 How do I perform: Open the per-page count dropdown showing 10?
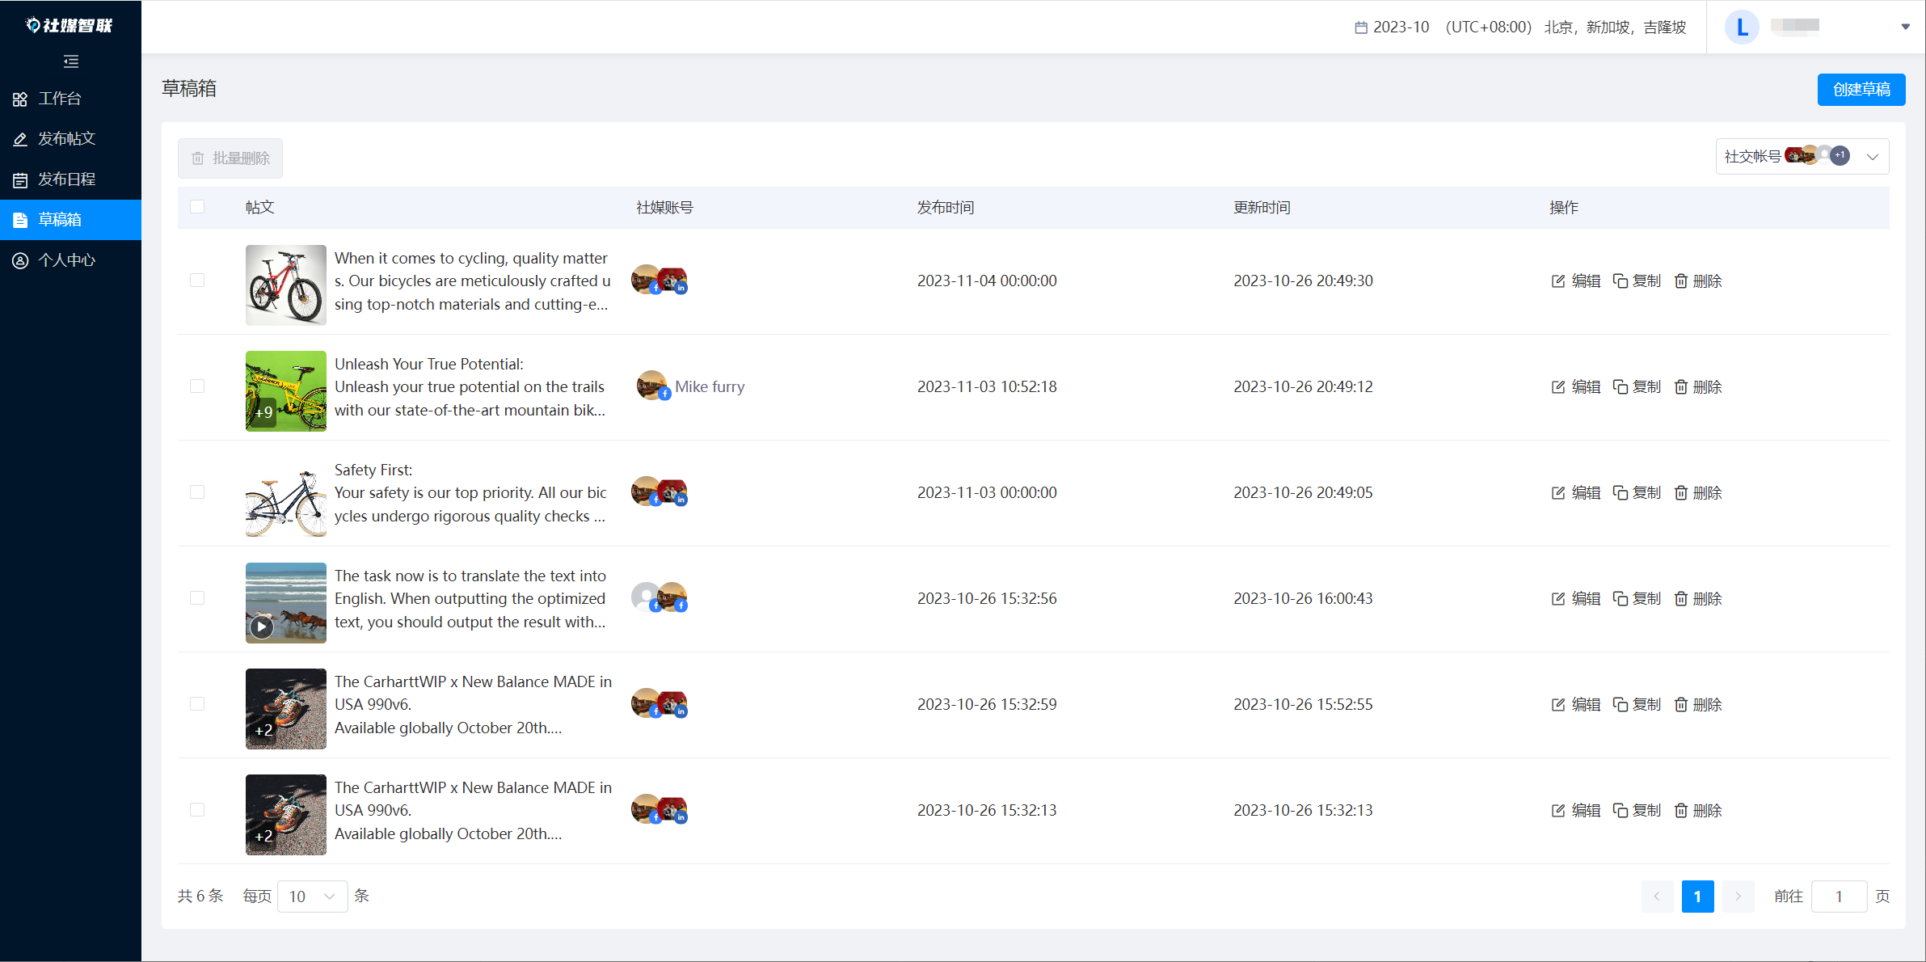tap(312, 897)
